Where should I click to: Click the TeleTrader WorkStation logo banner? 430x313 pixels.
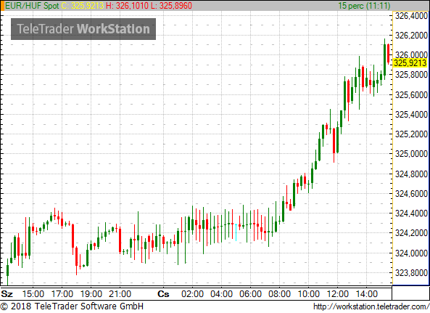pyautogui.click(x=83, y=29)
